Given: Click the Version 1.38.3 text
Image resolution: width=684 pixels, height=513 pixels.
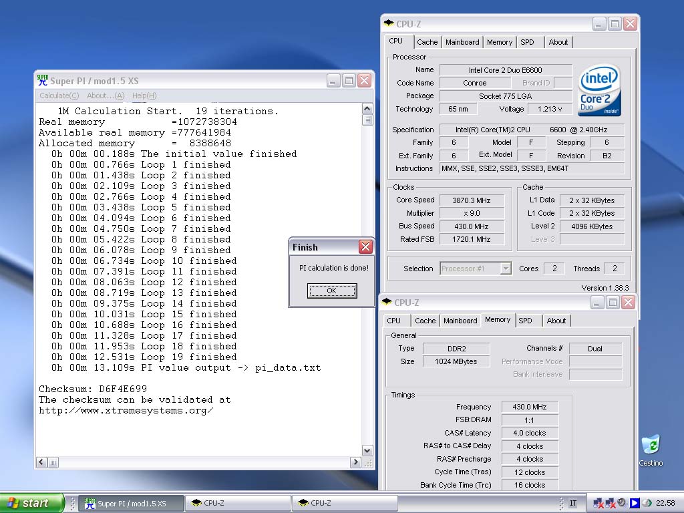Looking at the screenshot, I should point(605,288).
